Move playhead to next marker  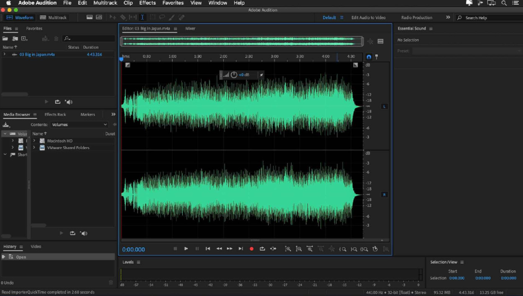tap(240, 248)
